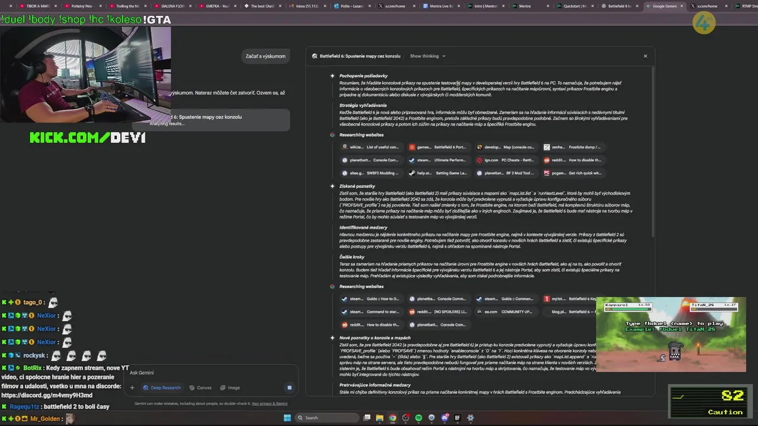Open the BF app in the taskbar
Viewport: 758px width, 426px height.
[x=458, y=418]
